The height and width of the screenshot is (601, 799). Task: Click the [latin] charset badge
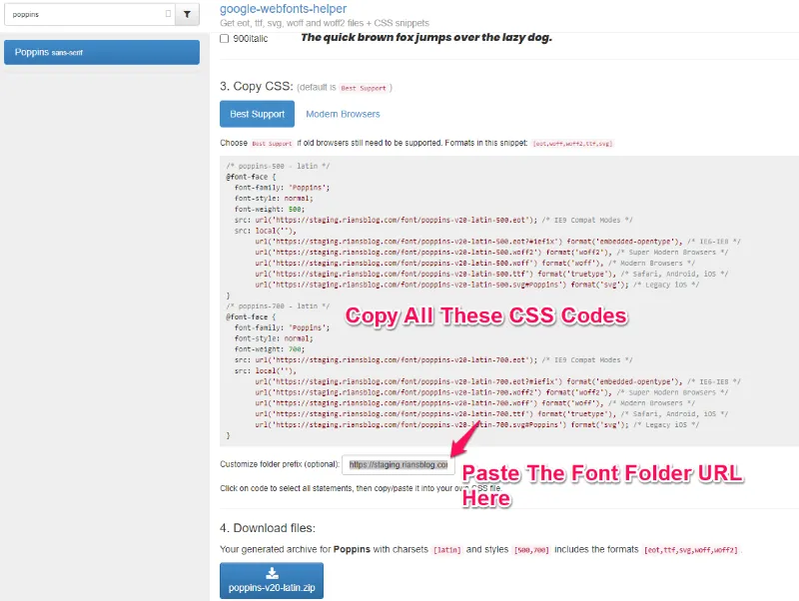(x=446, y=548)
